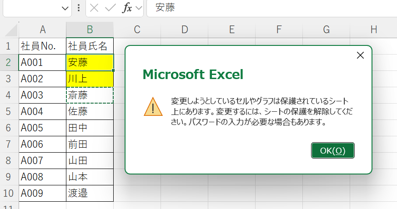397x209 pixels.
Task: Click the cell containing 社員氏名
Action: tap(90, 46)
